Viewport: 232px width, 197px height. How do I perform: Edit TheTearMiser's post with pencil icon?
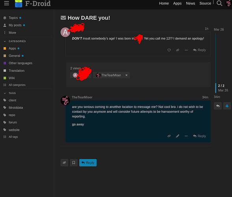178,136
